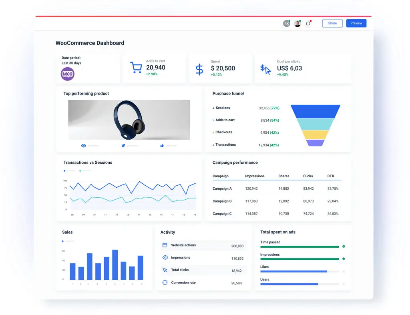This screenshot has height=315, width=410.
Task: Click the Conversion rate refresh icon
Action: pyautogui.click(x=165, y=282)
